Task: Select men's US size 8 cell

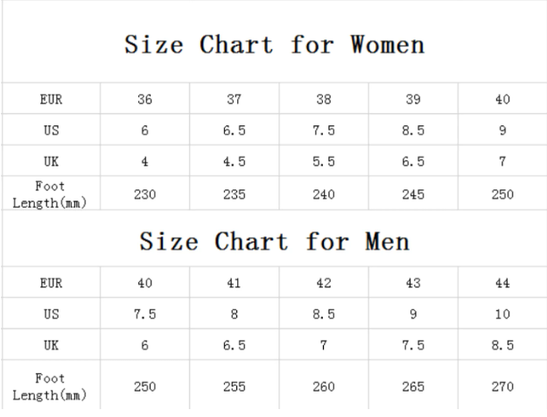Action: pos(234,314)
